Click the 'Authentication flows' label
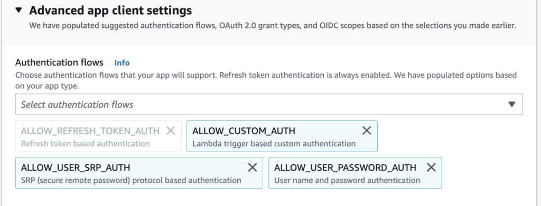The height and width of the screenshot is (206, 541). [x=59, y=62]
